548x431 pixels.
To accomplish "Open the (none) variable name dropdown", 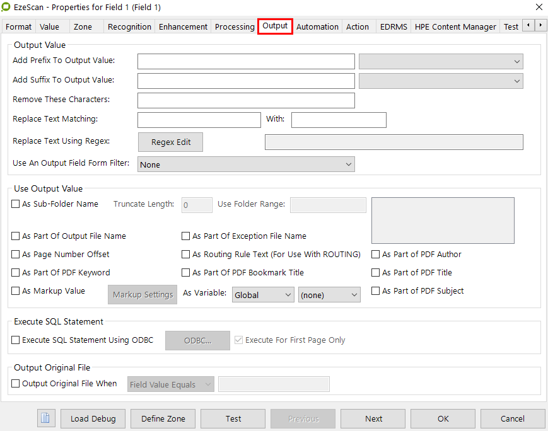I will [x=329, y=295].
